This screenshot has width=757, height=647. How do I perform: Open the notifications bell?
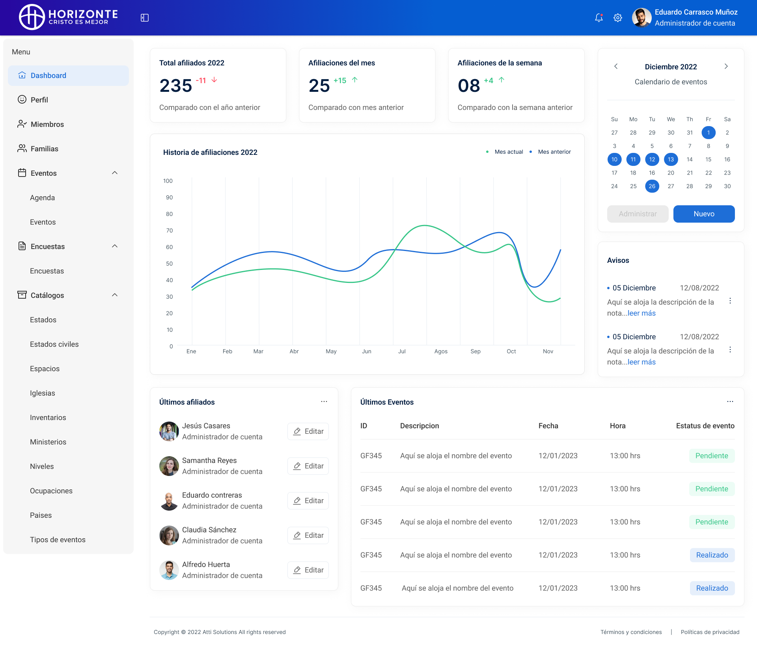click(599, 18)
